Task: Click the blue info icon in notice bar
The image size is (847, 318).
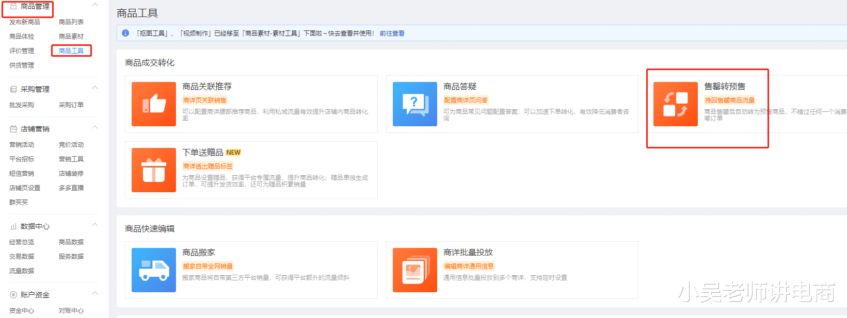Action: 125,33
